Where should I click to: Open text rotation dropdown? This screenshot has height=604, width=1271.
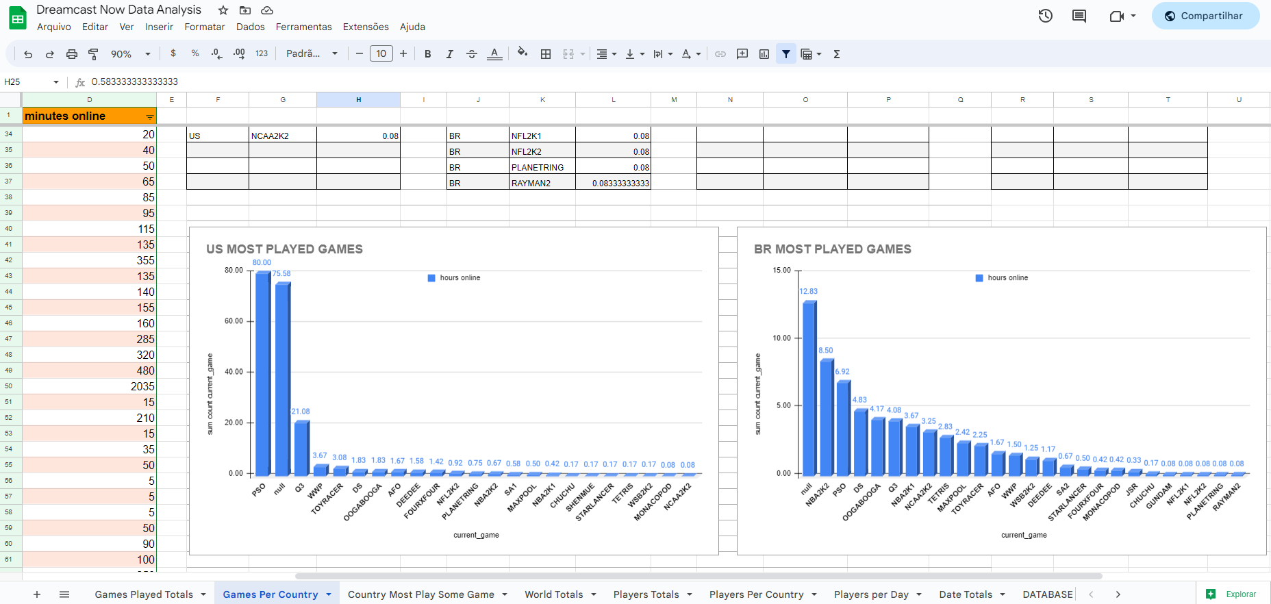(691, 54)
